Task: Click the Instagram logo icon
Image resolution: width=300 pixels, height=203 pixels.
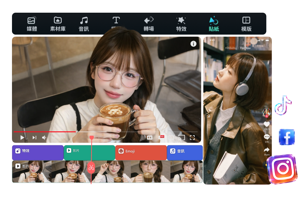Action: point(282,169)
